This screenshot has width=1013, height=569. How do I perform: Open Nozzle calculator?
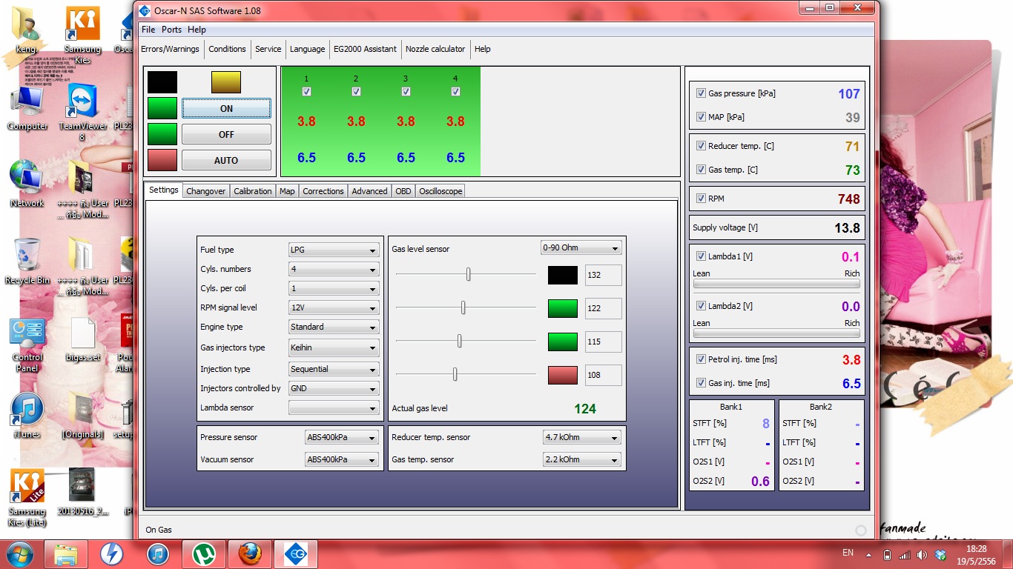[435, 49]
